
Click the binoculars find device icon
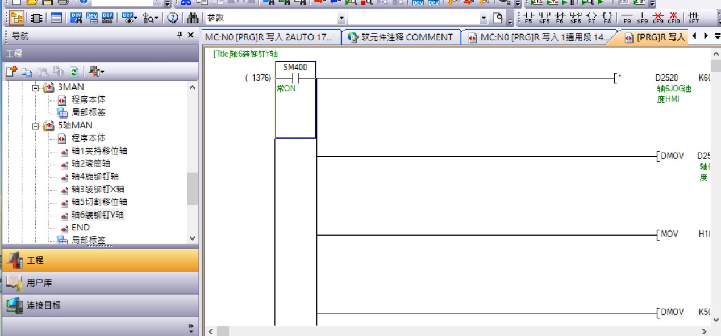pyautogui.click(x=193, y=18)
